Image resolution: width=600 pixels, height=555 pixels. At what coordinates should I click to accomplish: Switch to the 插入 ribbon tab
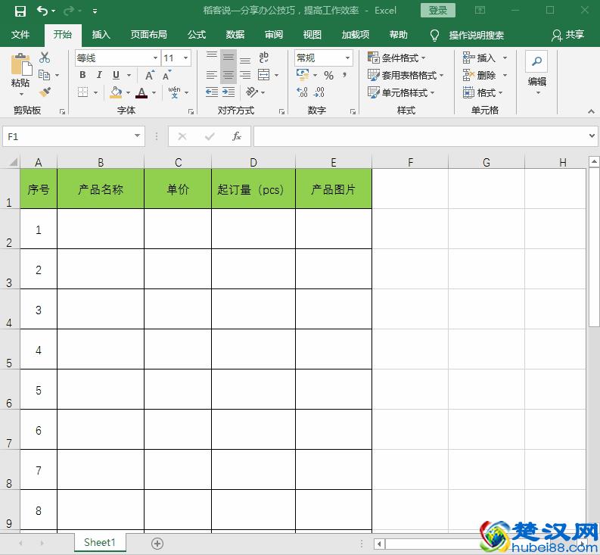pos(101,35)
